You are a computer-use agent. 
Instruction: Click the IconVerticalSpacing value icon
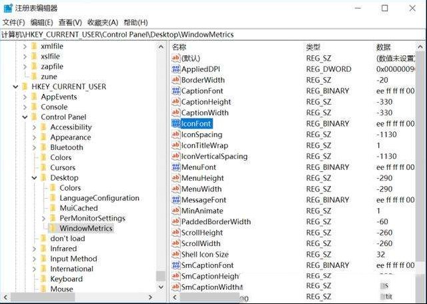[176, 156]
